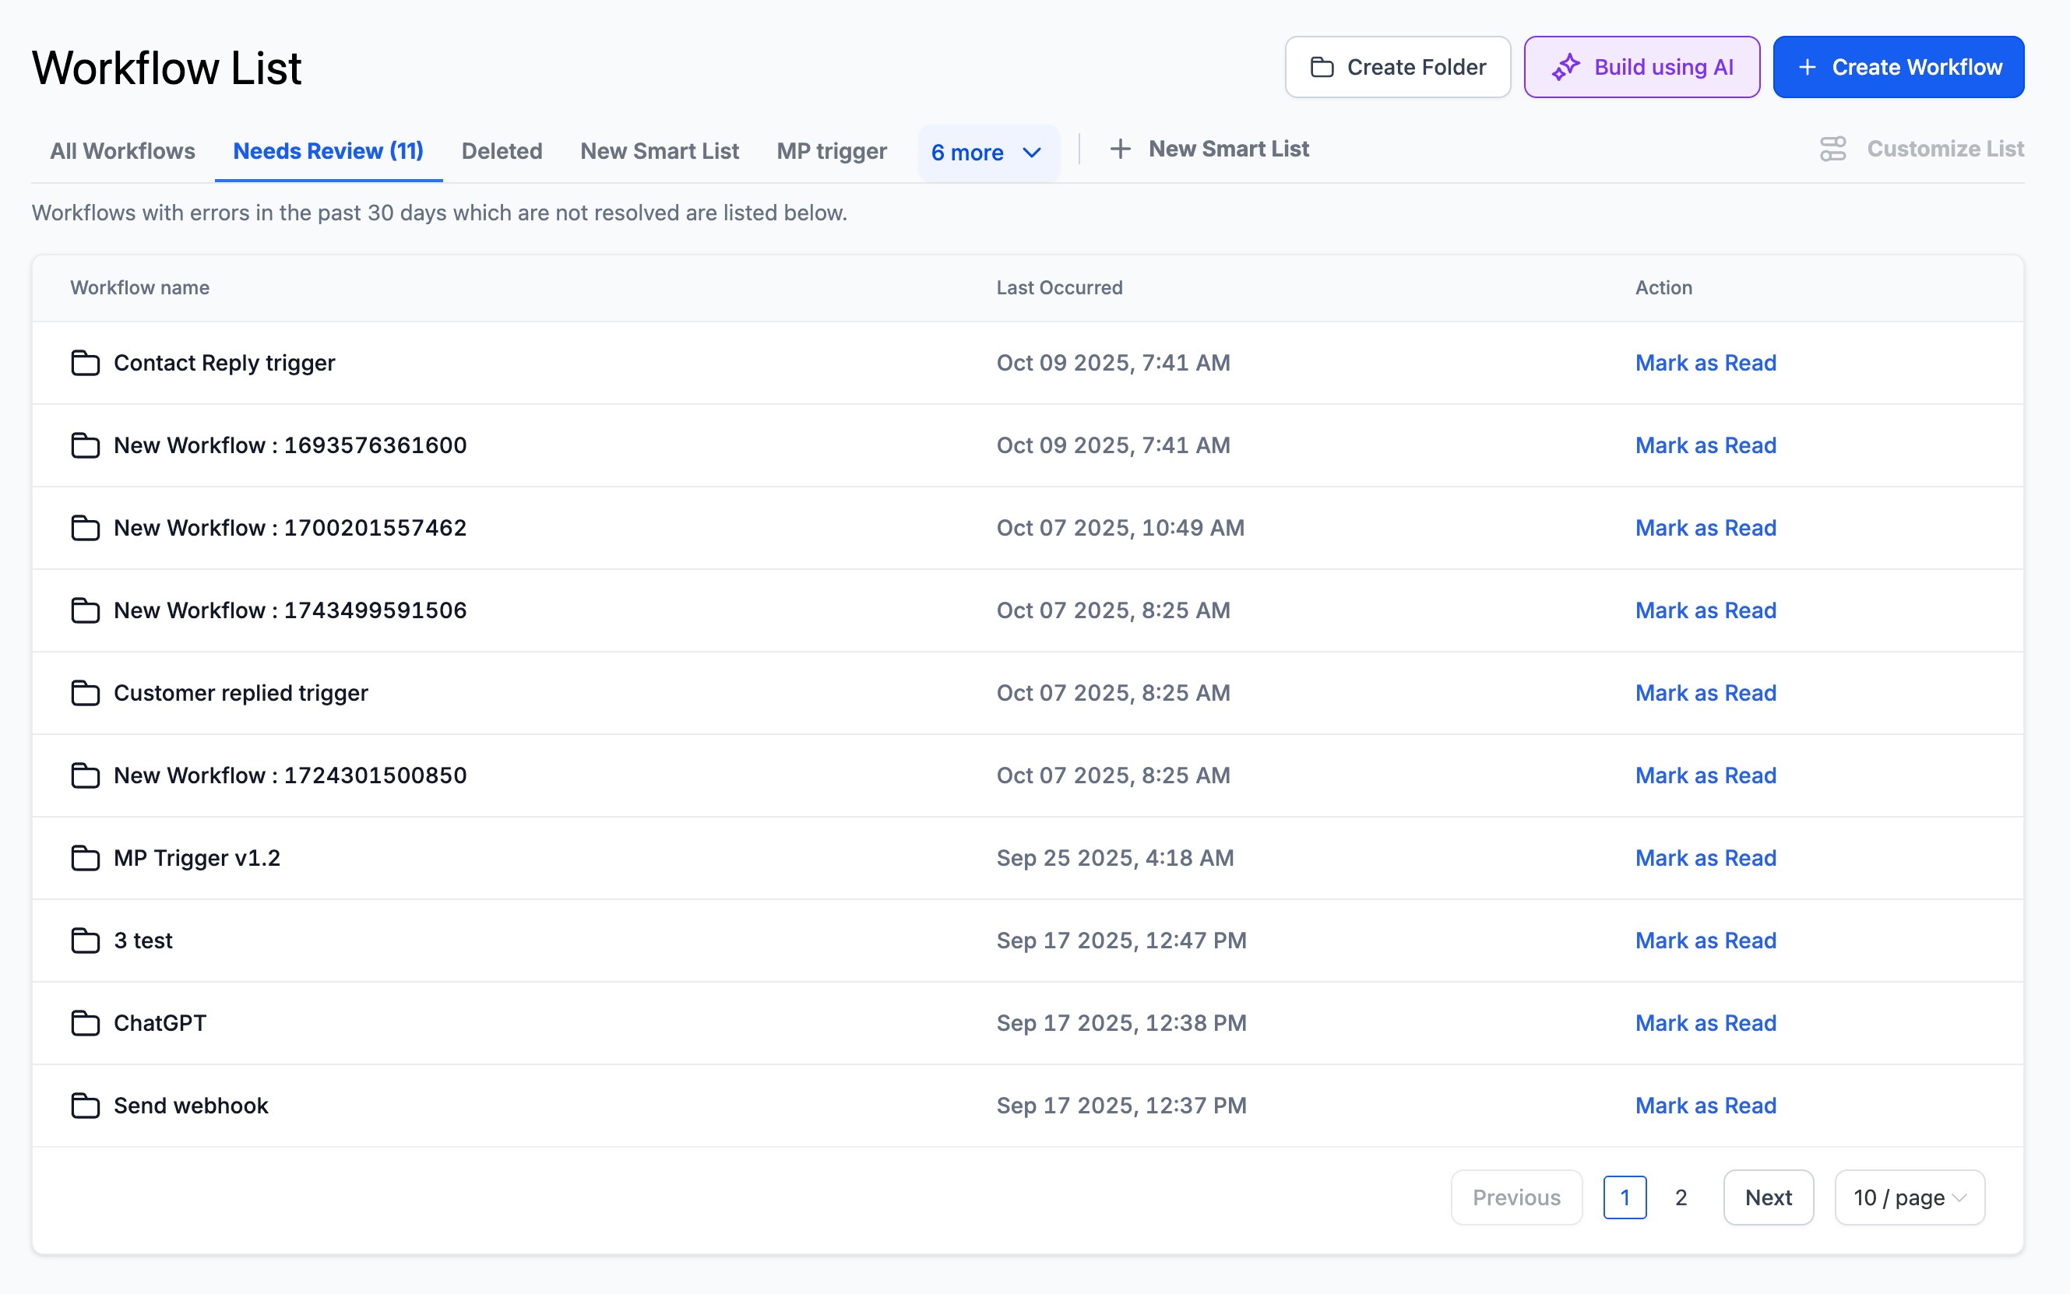Open workflow New Workflow : 1700201557462
This screenshot has height=1294, width=2070.
(290, 527)
